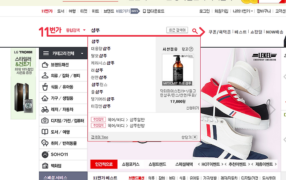Click the camera icon for 디지털/가전/컴퓨터

(45, 121)
